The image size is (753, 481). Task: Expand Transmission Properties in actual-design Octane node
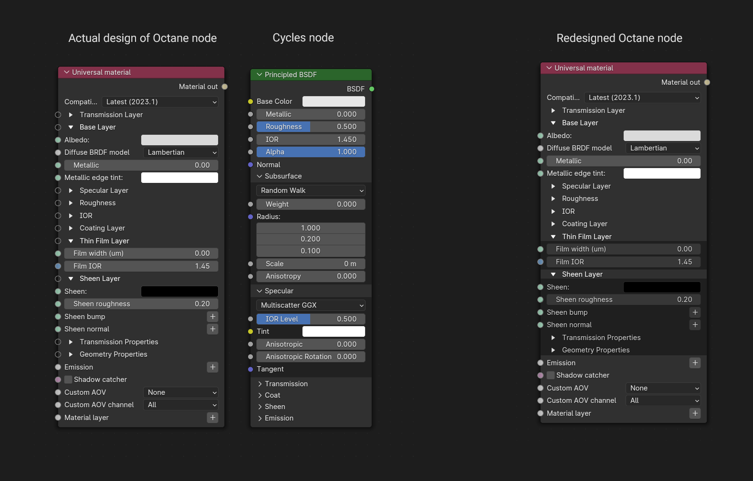71,342
